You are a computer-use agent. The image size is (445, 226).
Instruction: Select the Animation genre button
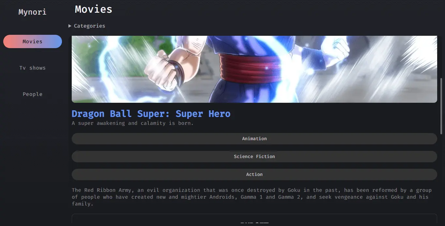[x=254, y=139]
